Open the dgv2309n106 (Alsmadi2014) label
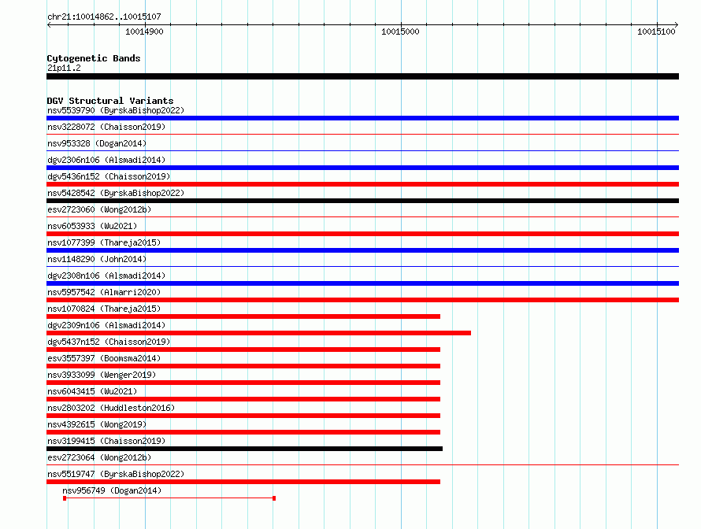 106,325
